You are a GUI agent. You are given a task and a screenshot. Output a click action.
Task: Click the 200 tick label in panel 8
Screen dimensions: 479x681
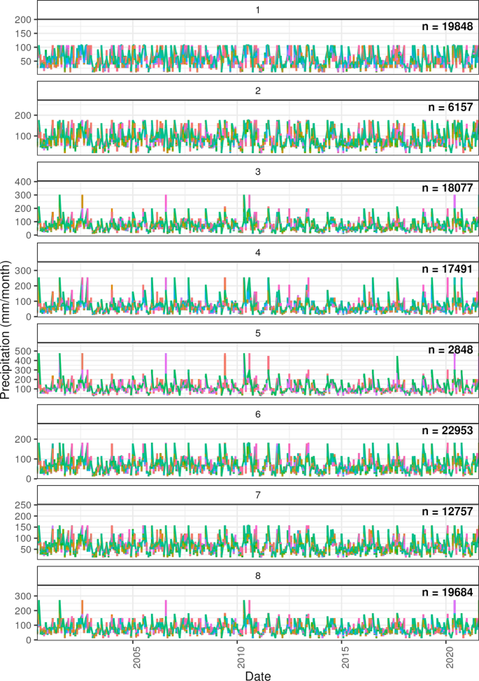23,610
